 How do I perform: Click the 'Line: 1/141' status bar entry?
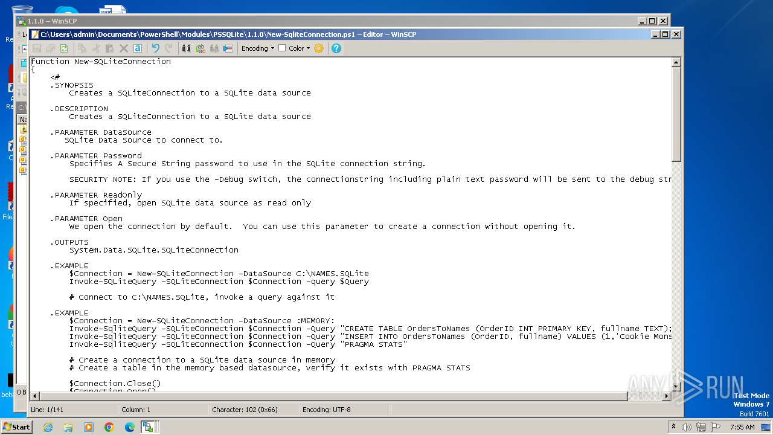(47, 410)
